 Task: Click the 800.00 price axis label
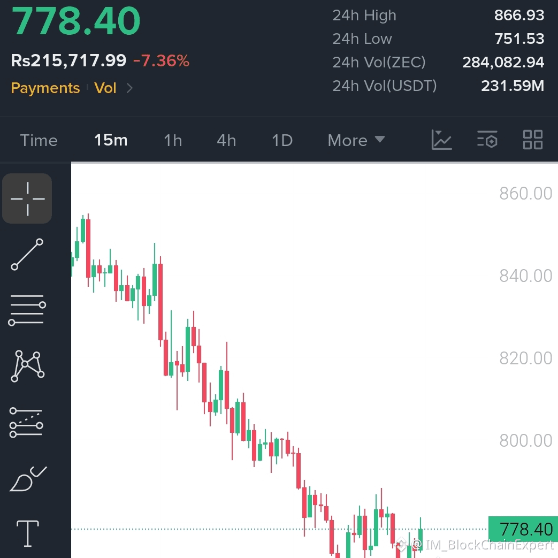(525, 440)
